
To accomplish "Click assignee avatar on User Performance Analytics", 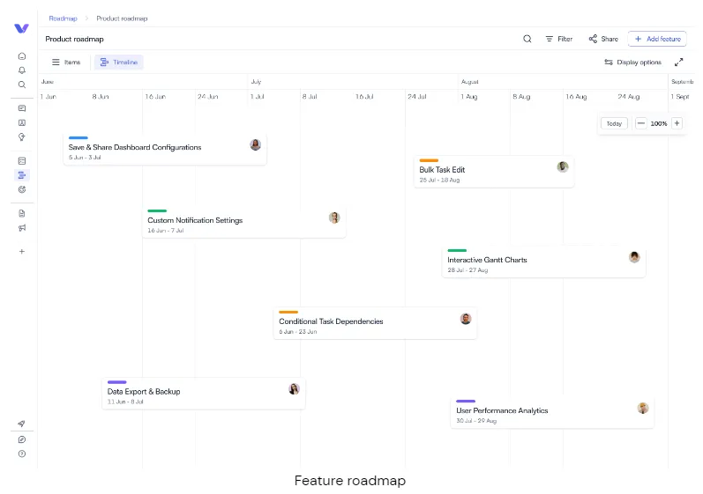I will 643,408.
